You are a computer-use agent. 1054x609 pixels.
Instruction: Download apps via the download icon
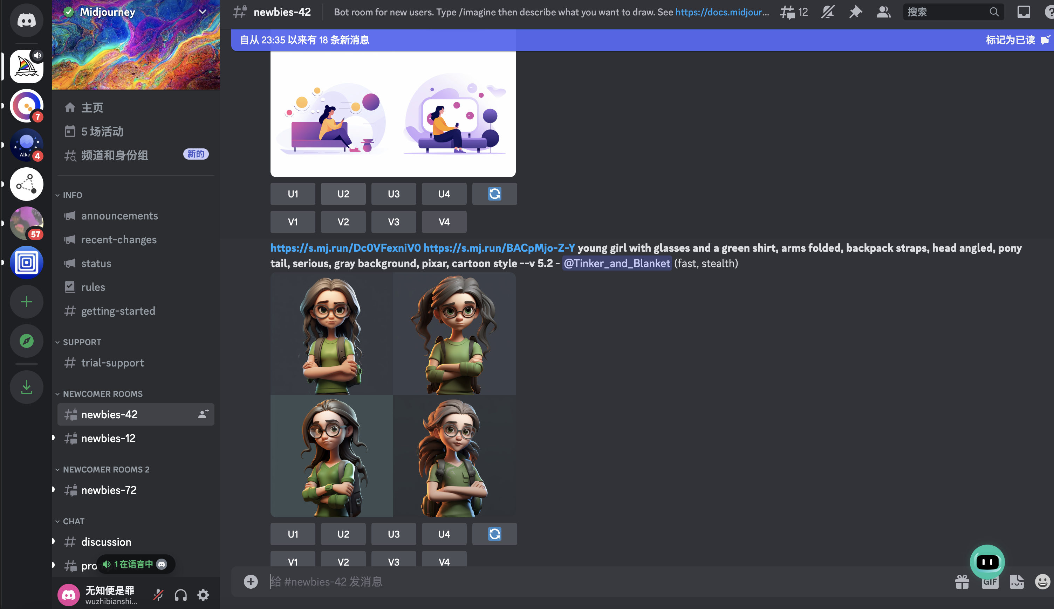(x=26, y=387)
